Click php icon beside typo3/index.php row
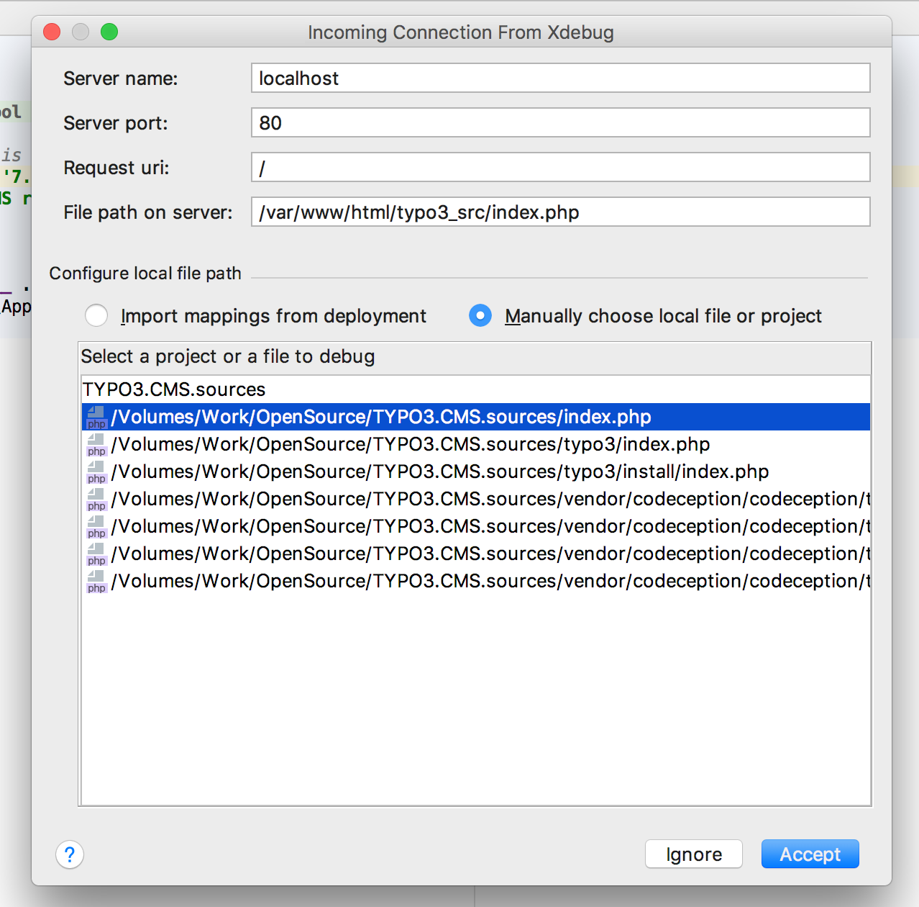Image resolution: width=919 pixels, height=907 pixels. (96, 444)
